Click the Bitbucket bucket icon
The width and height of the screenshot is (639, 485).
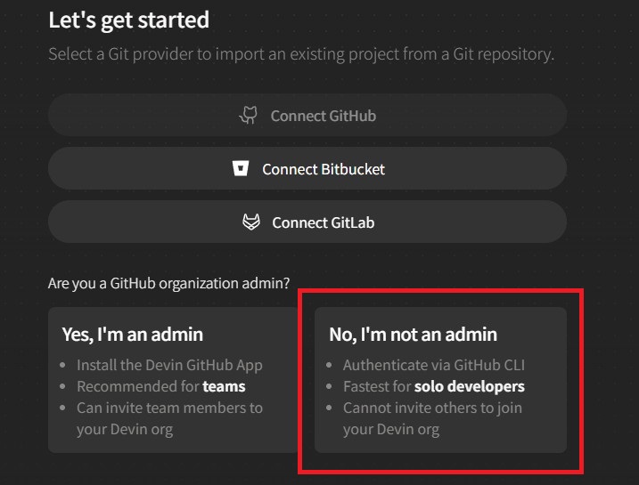(x=240, y=168)
